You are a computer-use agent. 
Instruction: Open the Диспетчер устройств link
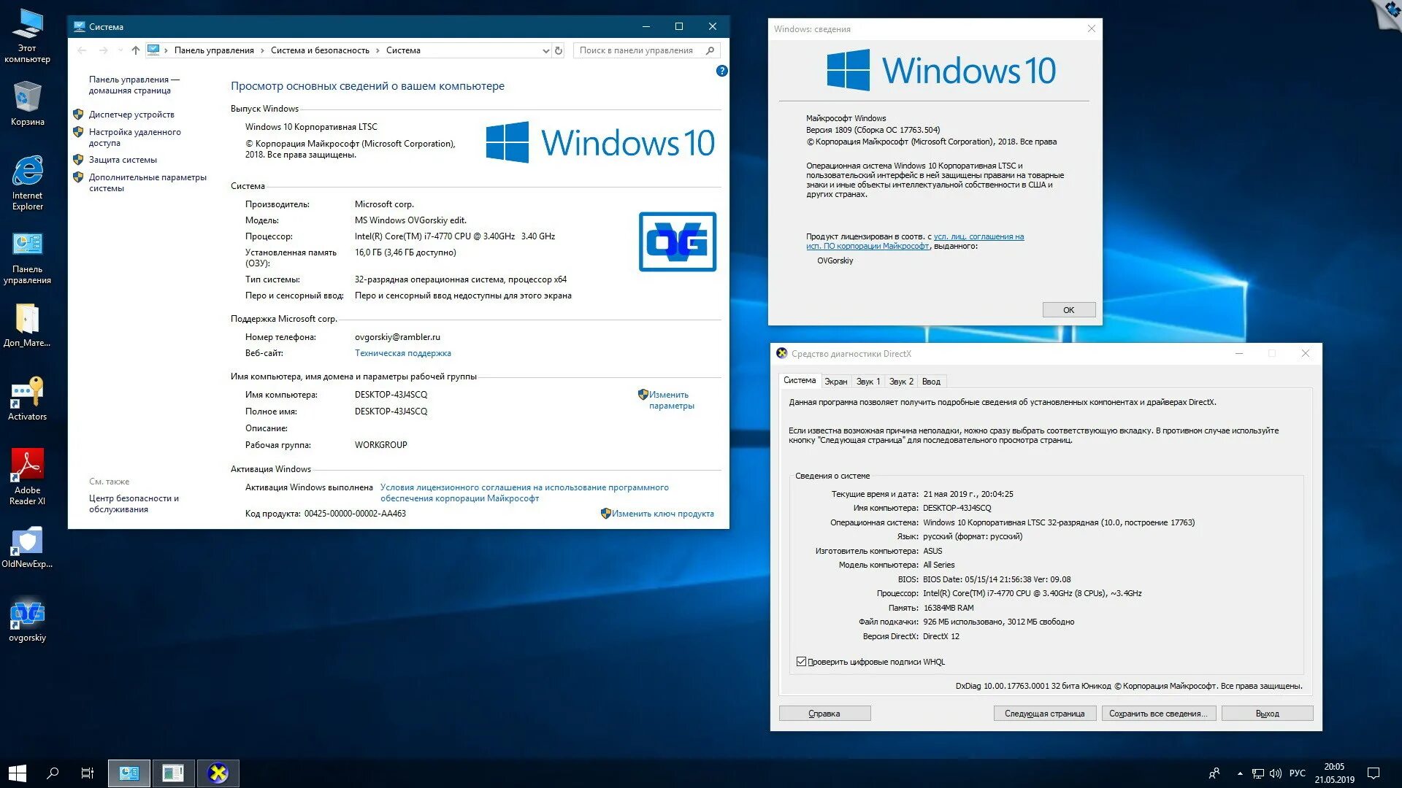131,115
